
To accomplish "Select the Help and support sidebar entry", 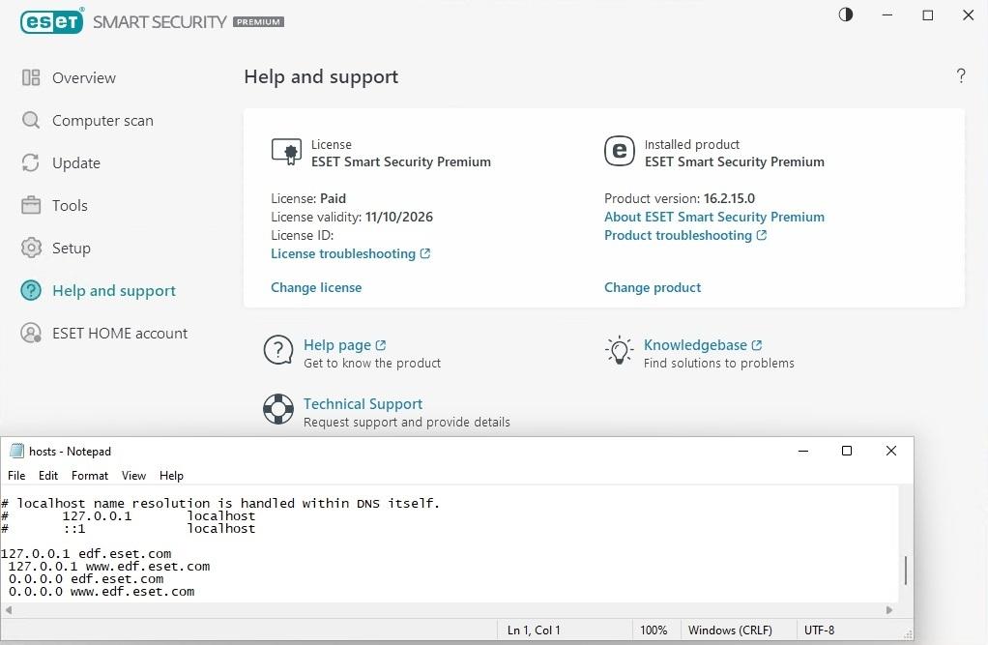I will pos(114,291).
